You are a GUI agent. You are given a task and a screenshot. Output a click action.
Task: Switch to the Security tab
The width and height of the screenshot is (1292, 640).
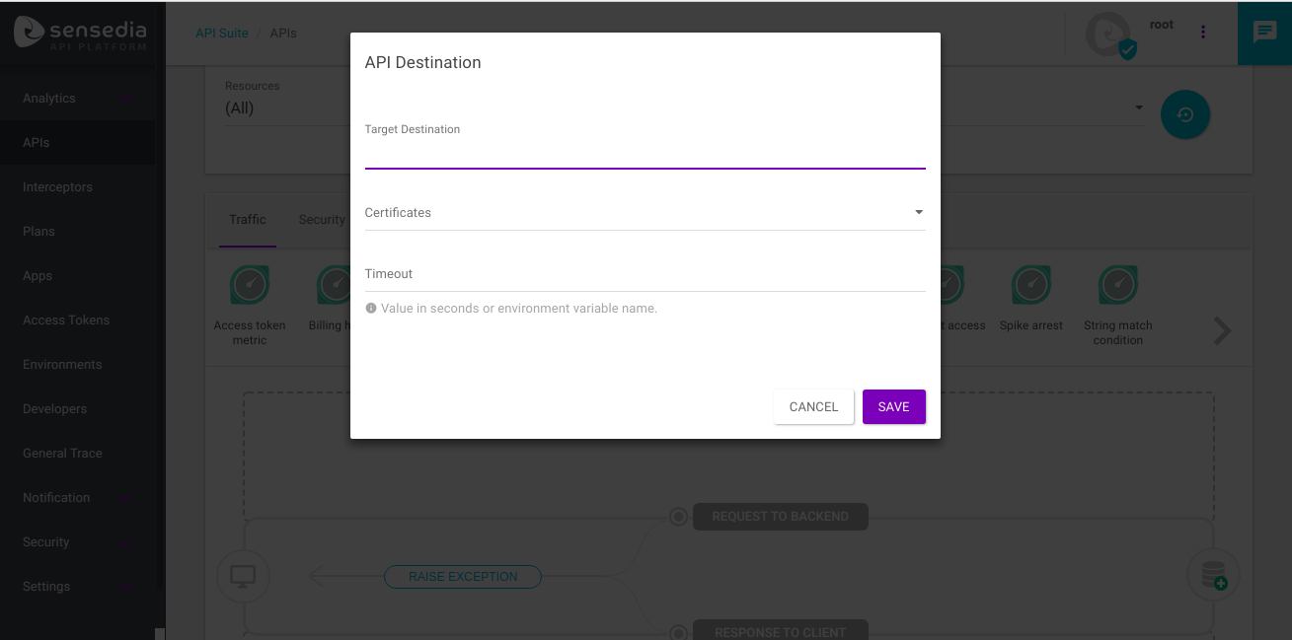[x=322, y=220]
